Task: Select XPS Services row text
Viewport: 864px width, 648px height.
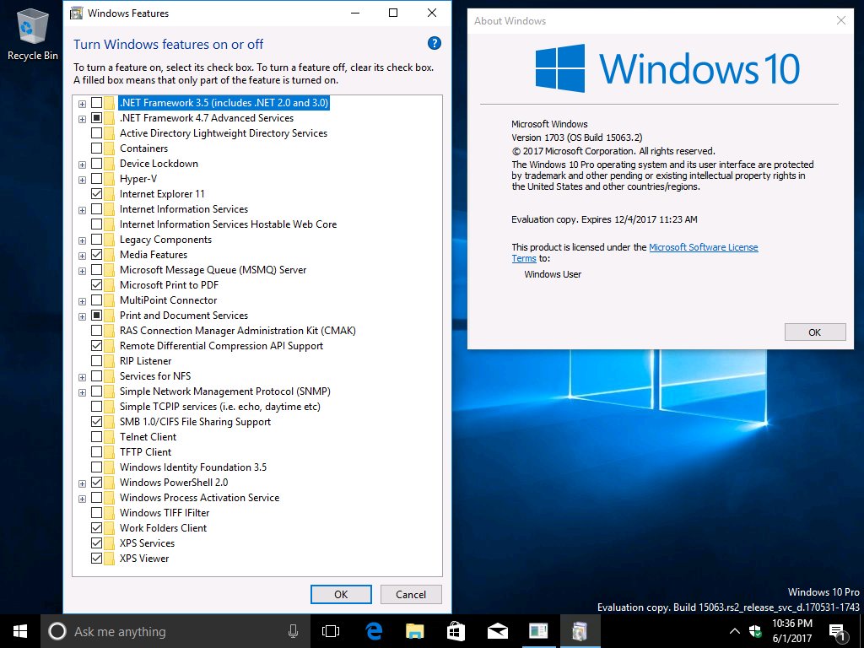Action: coord(147,543)
